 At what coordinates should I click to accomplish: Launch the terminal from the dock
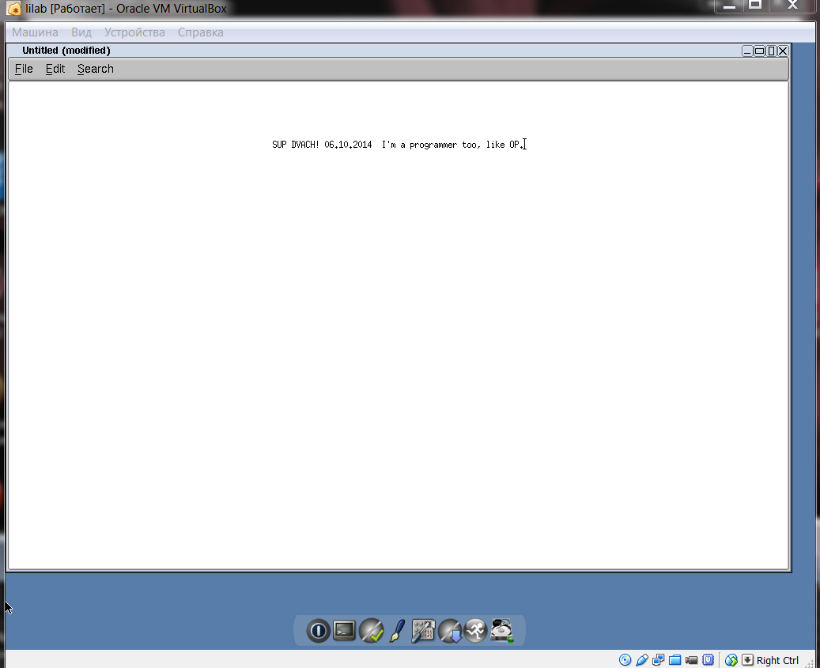coord(344,630)
